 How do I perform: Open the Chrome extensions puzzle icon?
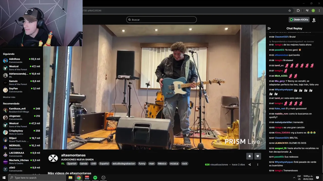pos(298,11)
